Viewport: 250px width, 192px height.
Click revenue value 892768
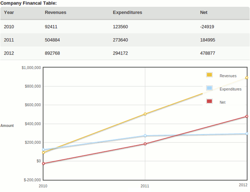(52, 53)
